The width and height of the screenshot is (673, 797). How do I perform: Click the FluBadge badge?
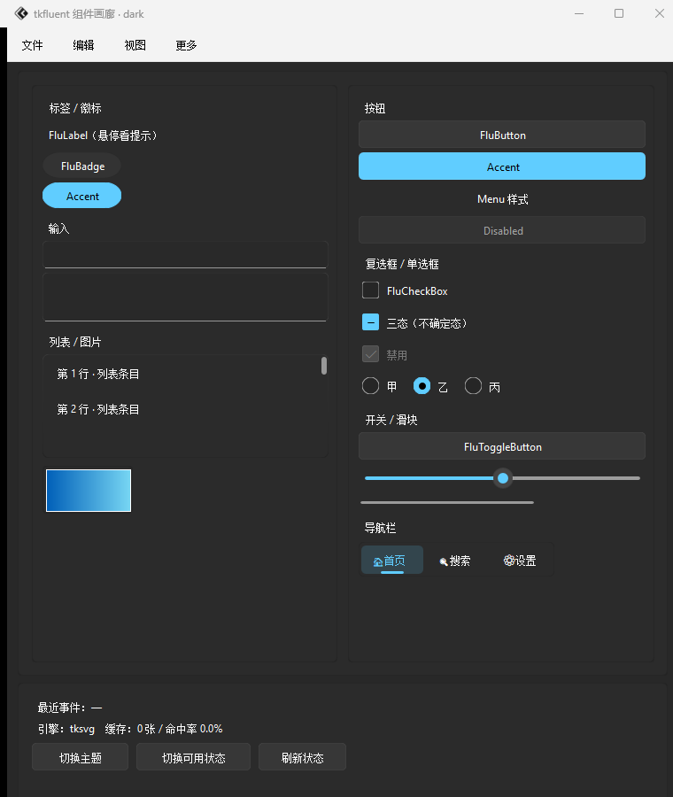click(81, 166)
